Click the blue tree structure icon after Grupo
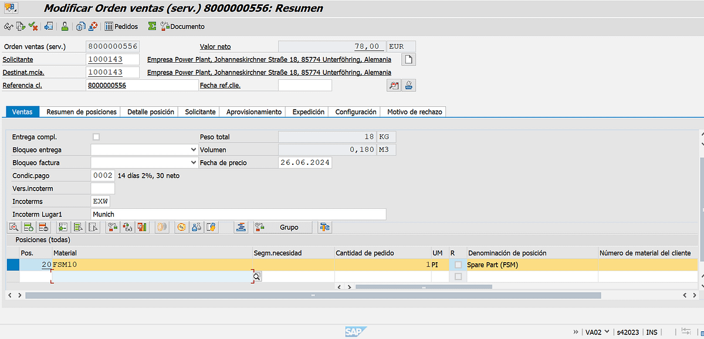This screenshot has width=704, height=339. (x=324, y=227)
